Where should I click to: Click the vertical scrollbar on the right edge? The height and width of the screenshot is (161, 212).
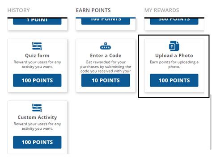[211, 122]
